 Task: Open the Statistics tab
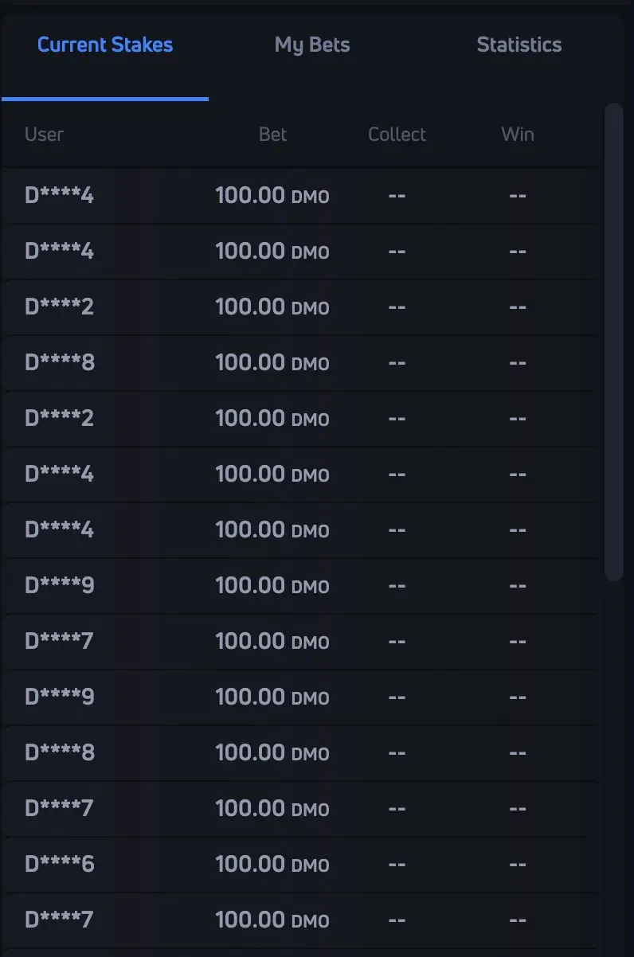pyautogui.click(x=519, y=45)
